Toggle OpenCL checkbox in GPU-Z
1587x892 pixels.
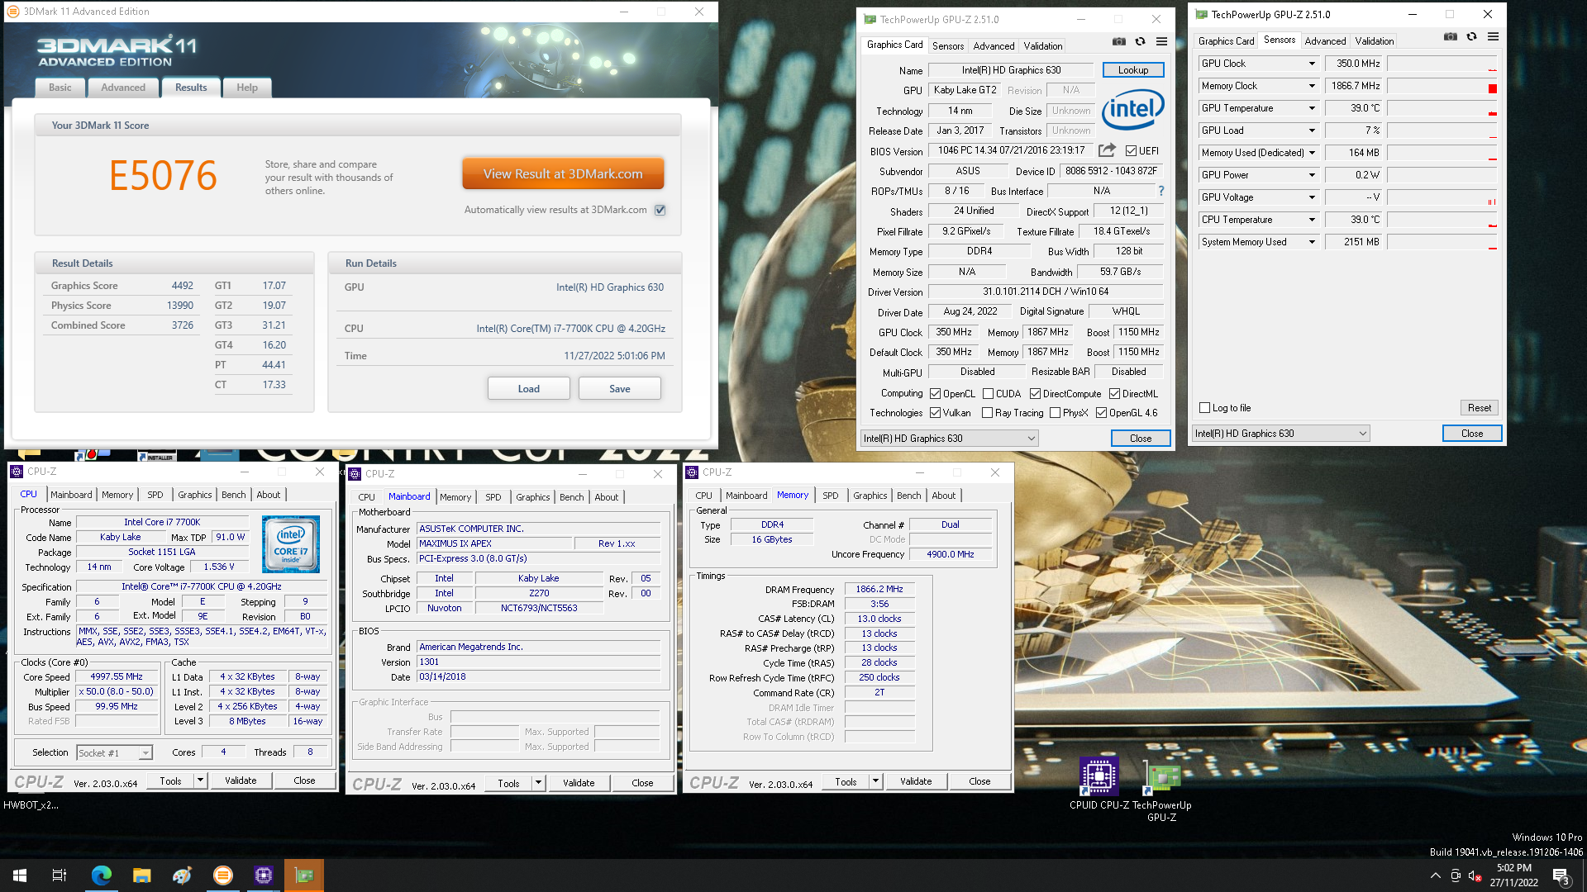936,394
